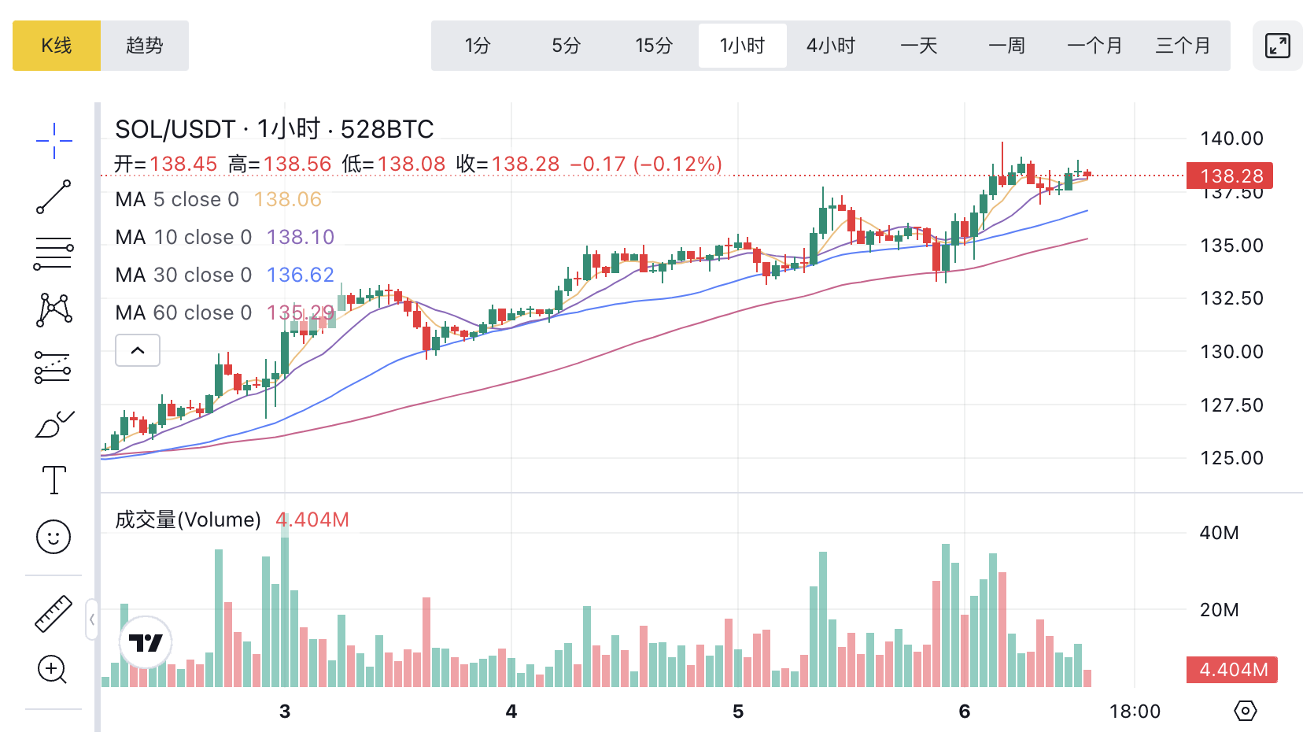The height and width of the screenshot is (743, 1314).
Task: Select the 4小时 timeframe tab
Action: click(830, 46)
